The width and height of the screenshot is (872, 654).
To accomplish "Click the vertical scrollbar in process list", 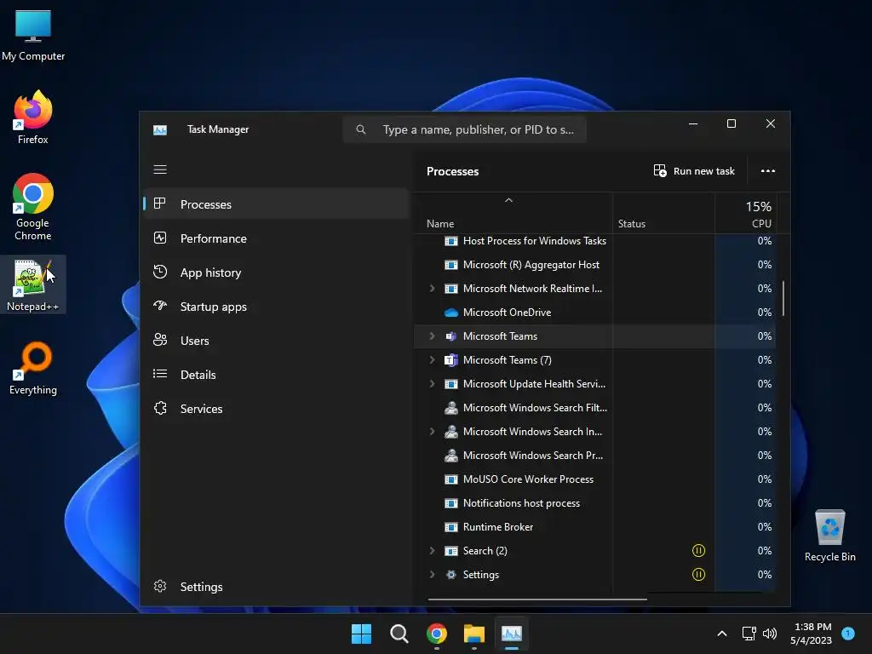I will pyautogui.click(x=783, y=298).
